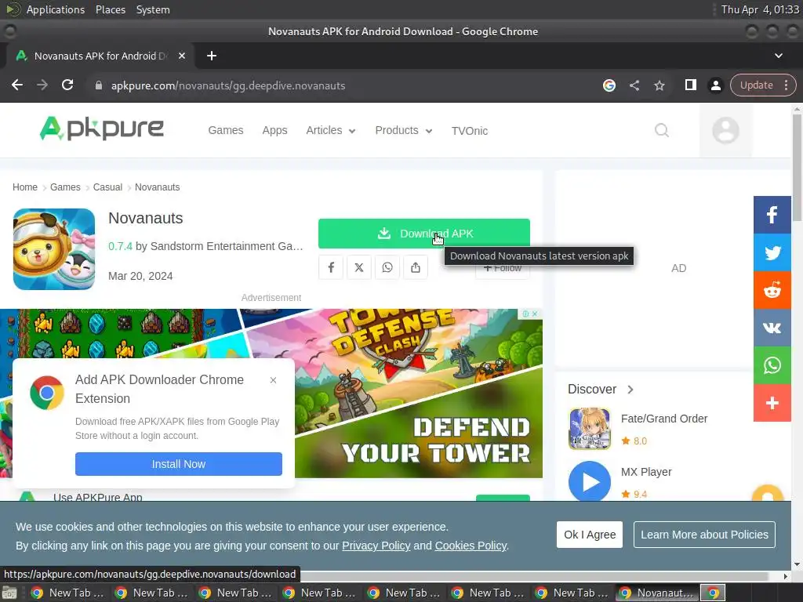Click Learn More about Policies button

[x=704, y=535]
